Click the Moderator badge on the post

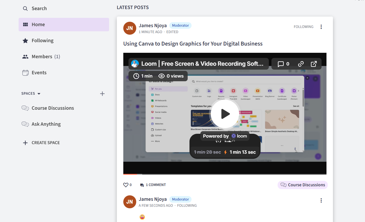180,25
